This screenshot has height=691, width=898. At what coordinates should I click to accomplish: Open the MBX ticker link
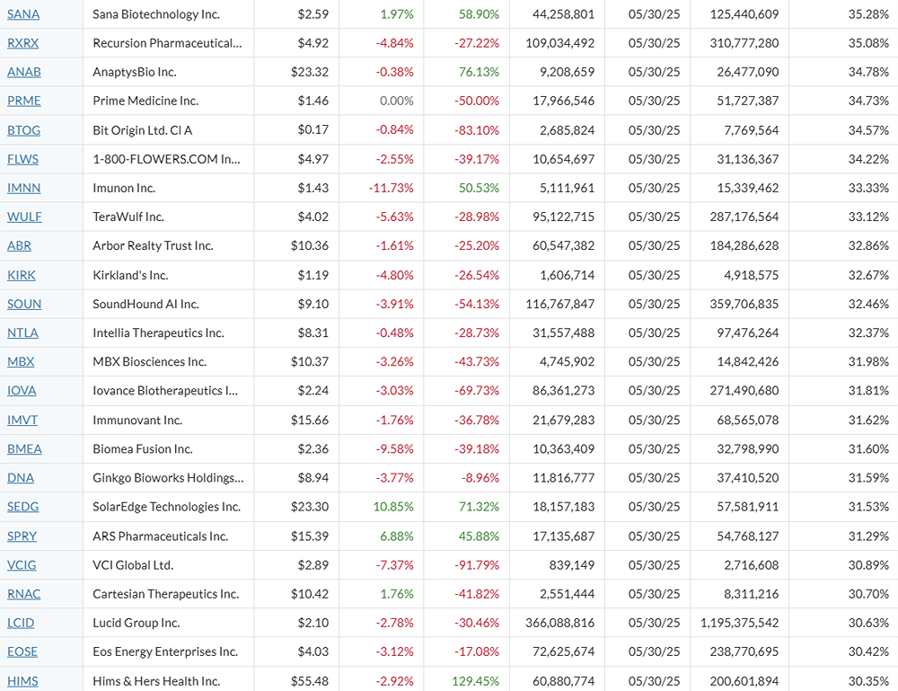[21, 361]
